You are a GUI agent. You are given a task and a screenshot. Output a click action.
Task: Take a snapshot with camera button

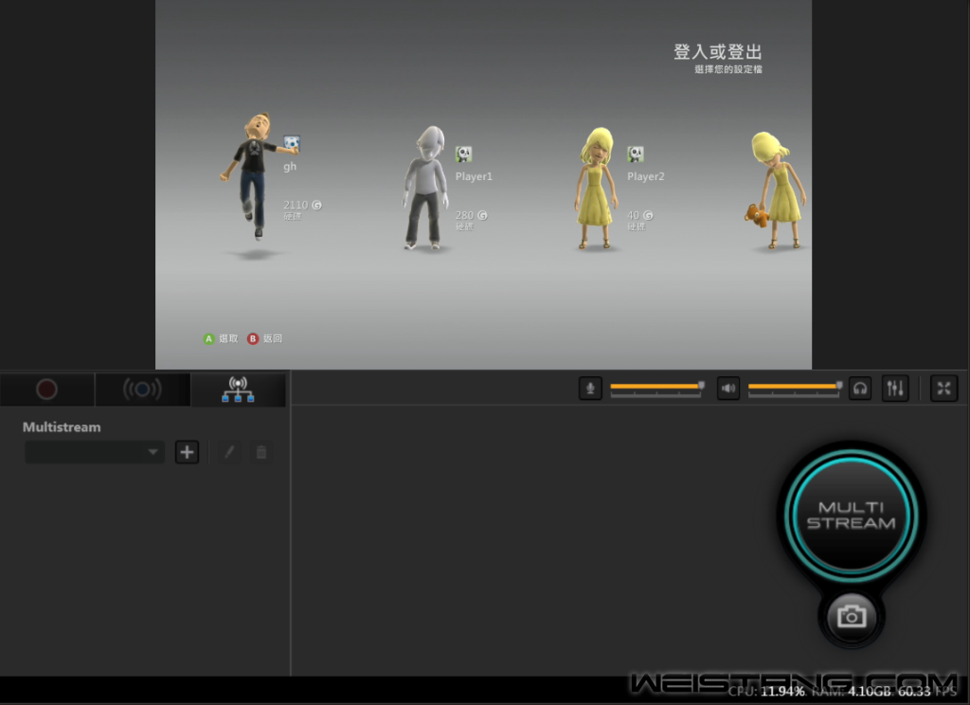pos(852,617)
